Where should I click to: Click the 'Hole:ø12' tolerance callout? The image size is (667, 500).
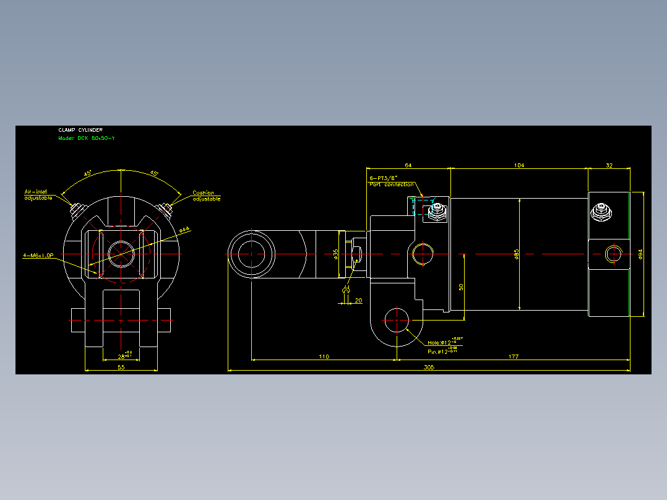(445, 342)
